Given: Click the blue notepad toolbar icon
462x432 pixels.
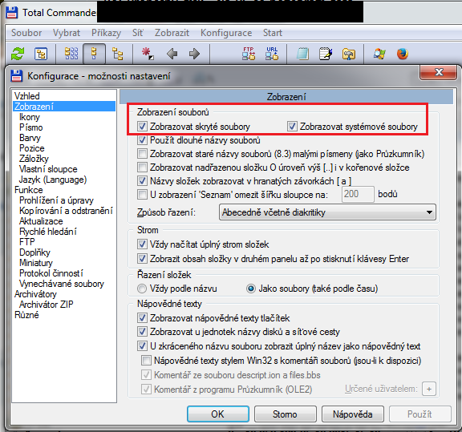Looking at the screenshot, I should pyautogui.click(x=302, y=54).
